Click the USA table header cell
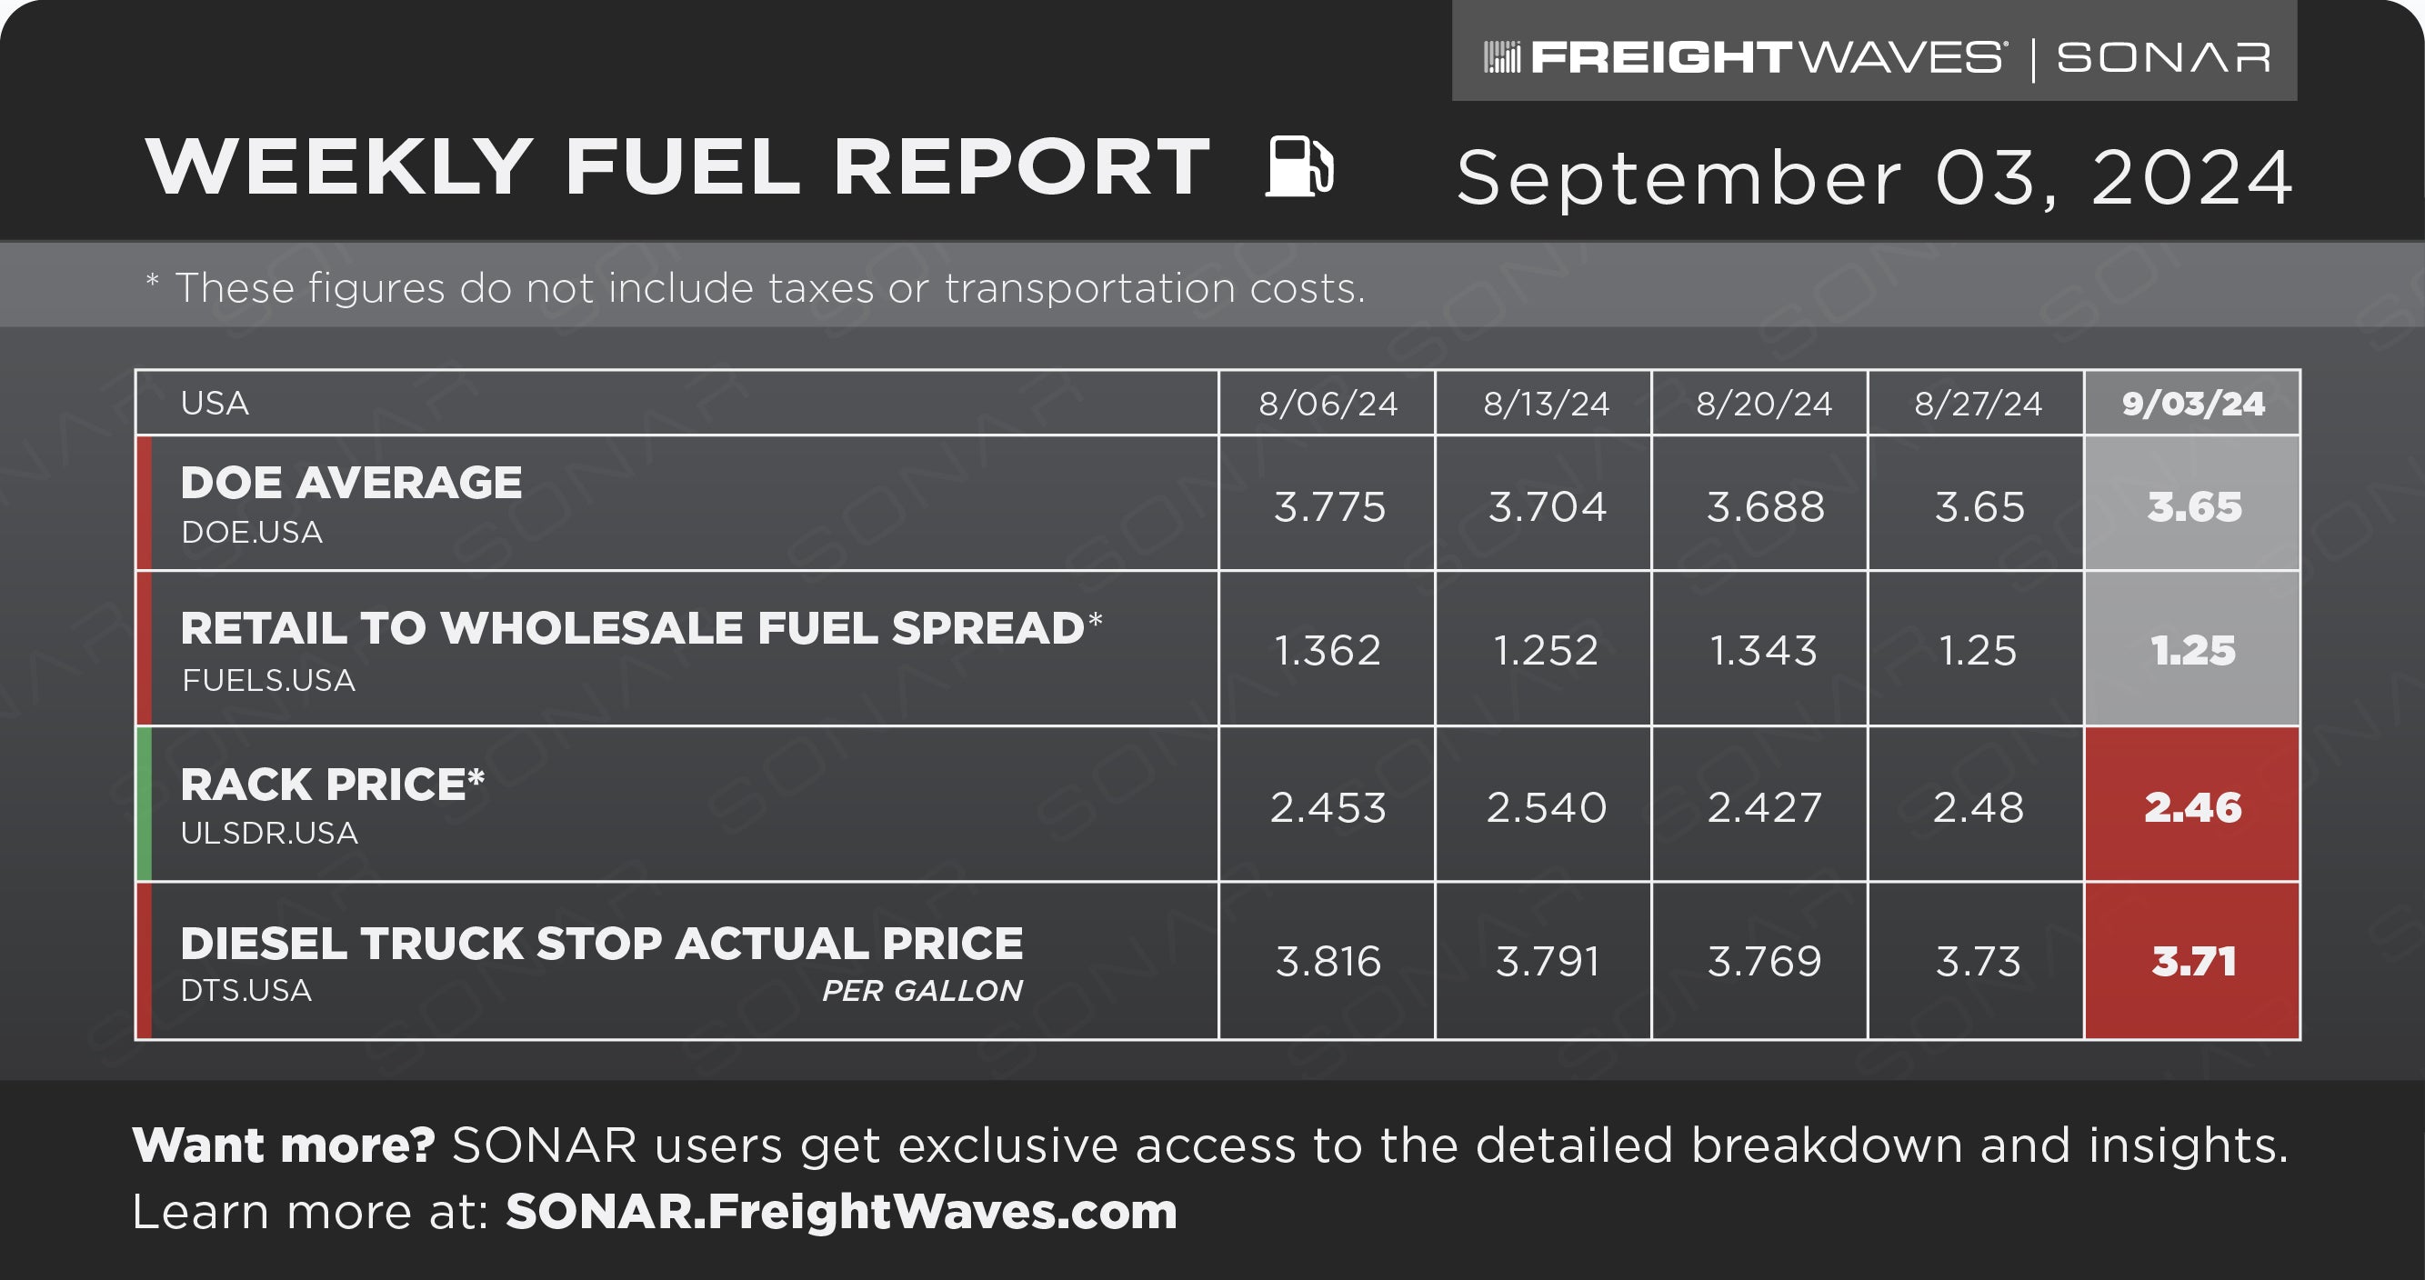The height and width of the screenshot is (1280, 2425). 677,403
